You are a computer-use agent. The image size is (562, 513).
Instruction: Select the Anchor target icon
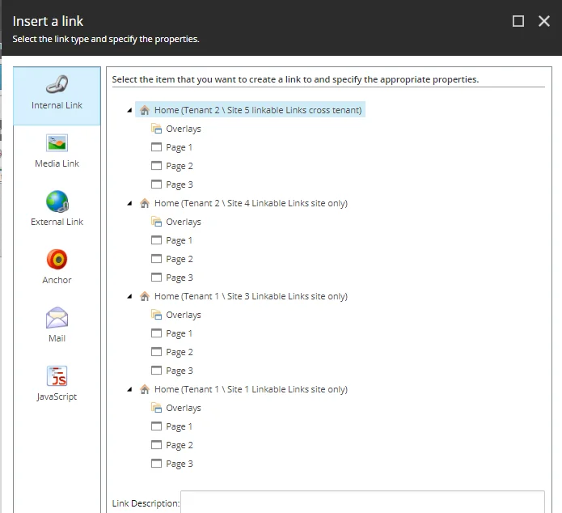pyautogui.click(x=57, y=260)
